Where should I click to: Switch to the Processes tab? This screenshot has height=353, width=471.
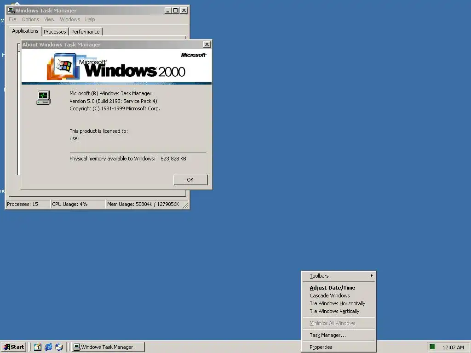(x=55, y=32)
